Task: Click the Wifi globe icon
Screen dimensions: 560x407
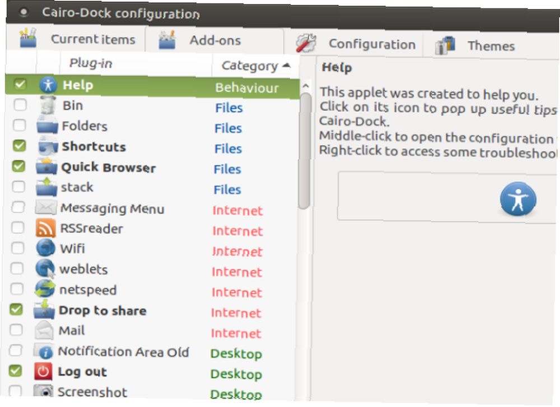Action: click(x=45, y=248)
